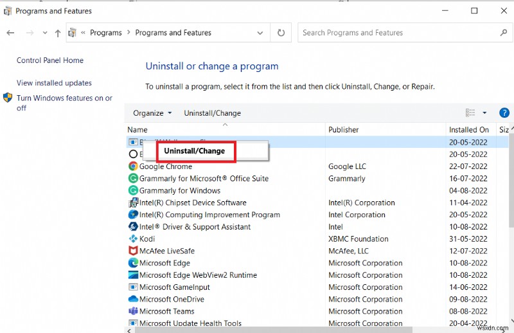Viewport: 514px width, 333px height.
Task: Open the recent locations dropdown arrow
Action: 44,33
